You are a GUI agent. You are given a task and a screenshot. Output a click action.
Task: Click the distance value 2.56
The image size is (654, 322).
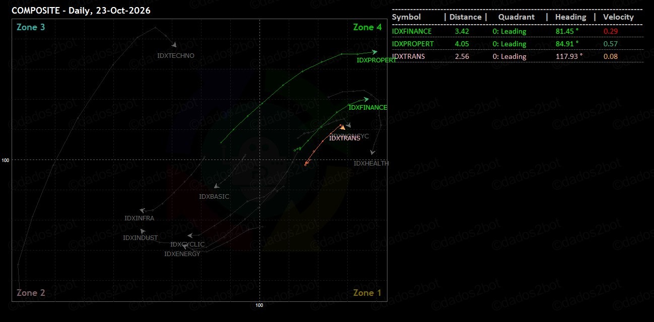point(462,56)
